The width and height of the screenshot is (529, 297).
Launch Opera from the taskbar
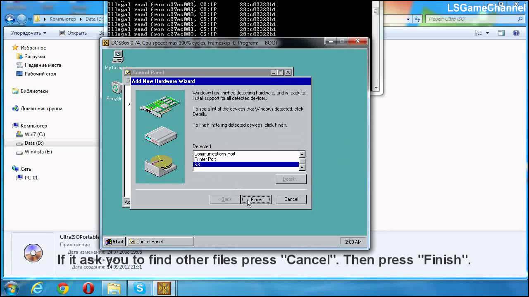coord(88,288)
